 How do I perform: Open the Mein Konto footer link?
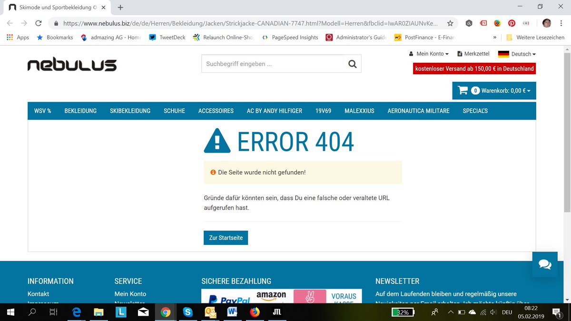tap(130, 294)
